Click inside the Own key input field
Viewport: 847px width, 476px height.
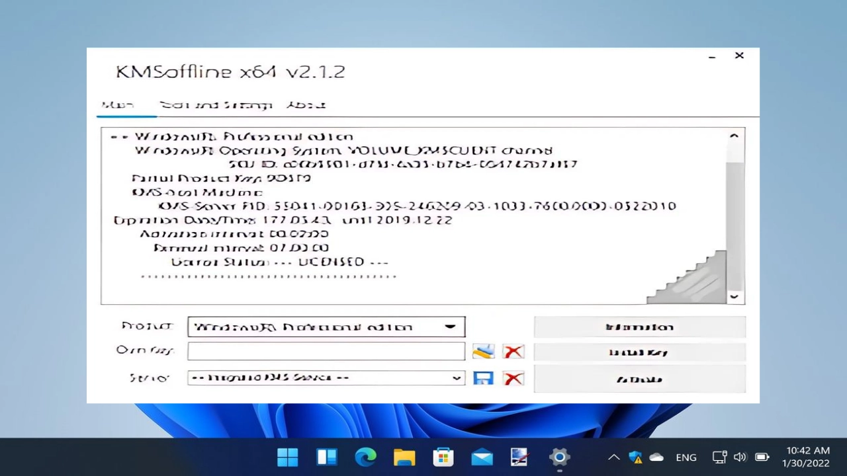click(326, 351)
